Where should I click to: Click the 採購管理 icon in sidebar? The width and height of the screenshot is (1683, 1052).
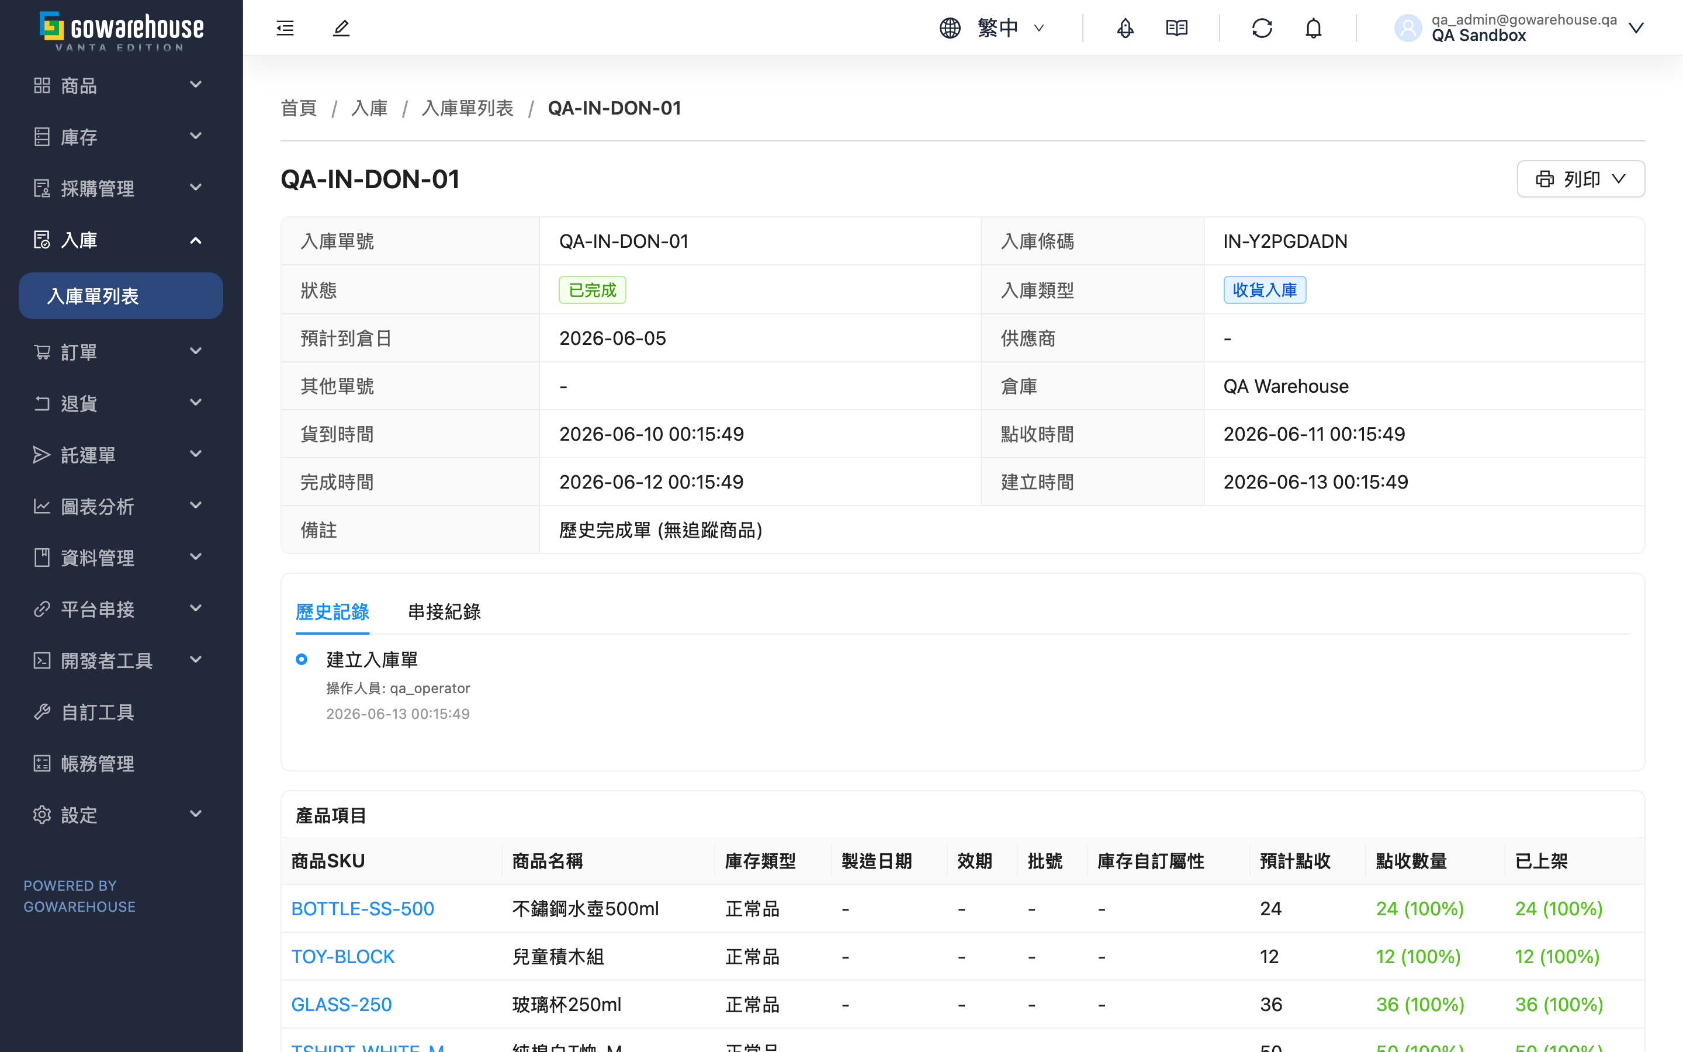[41, 188]
